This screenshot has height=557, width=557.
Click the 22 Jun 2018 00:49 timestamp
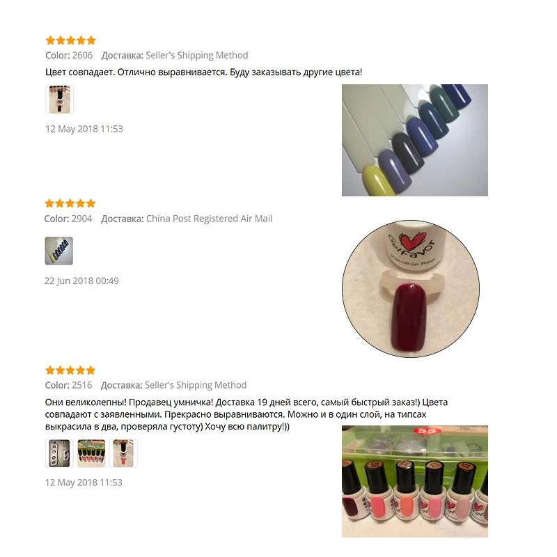tap(81, 281)
